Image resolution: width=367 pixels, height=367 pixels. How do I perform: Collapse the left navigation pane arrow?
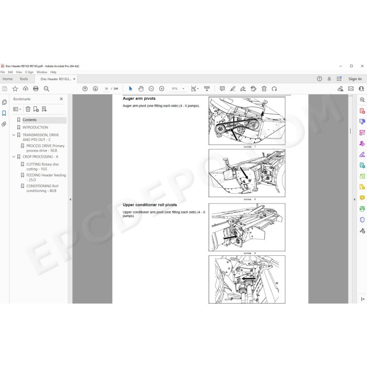click(70, 199)
